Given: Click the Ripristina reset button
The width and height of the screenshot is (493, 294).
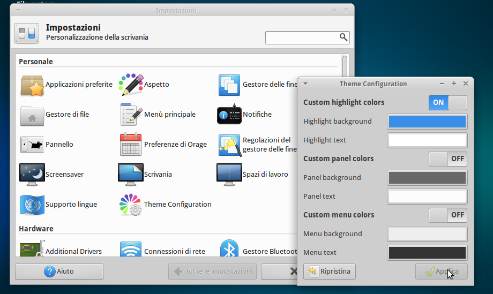Looking at the screenshot, I should 330,272.
